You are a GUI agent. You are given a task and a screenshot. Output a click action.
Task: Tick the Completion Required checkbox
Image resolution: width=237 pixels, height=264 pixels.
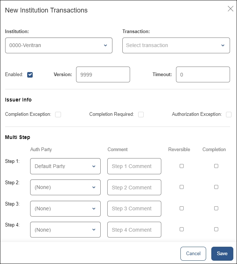[x=141, y=114]
